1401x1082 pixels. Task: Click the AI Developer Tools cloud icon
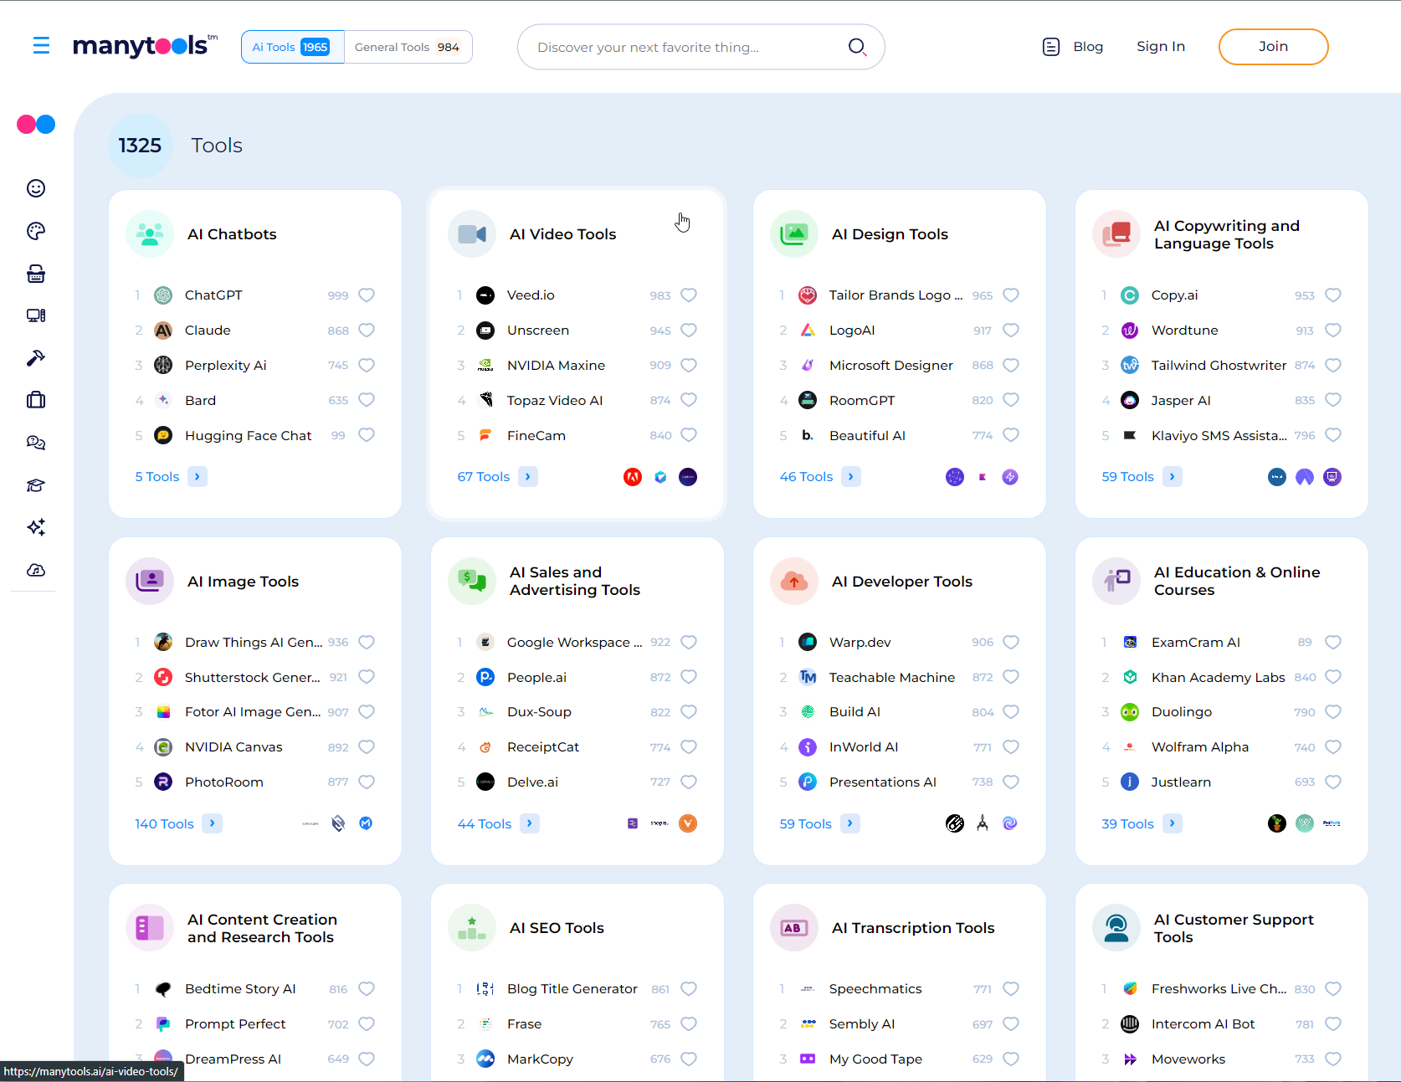pos(794,582)
